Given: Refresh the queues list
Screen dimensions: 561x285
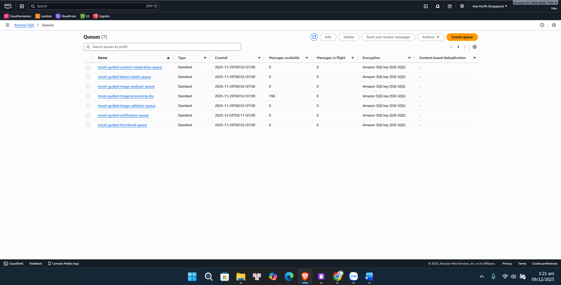Looking at the screenshot, I should pos(314,37).
